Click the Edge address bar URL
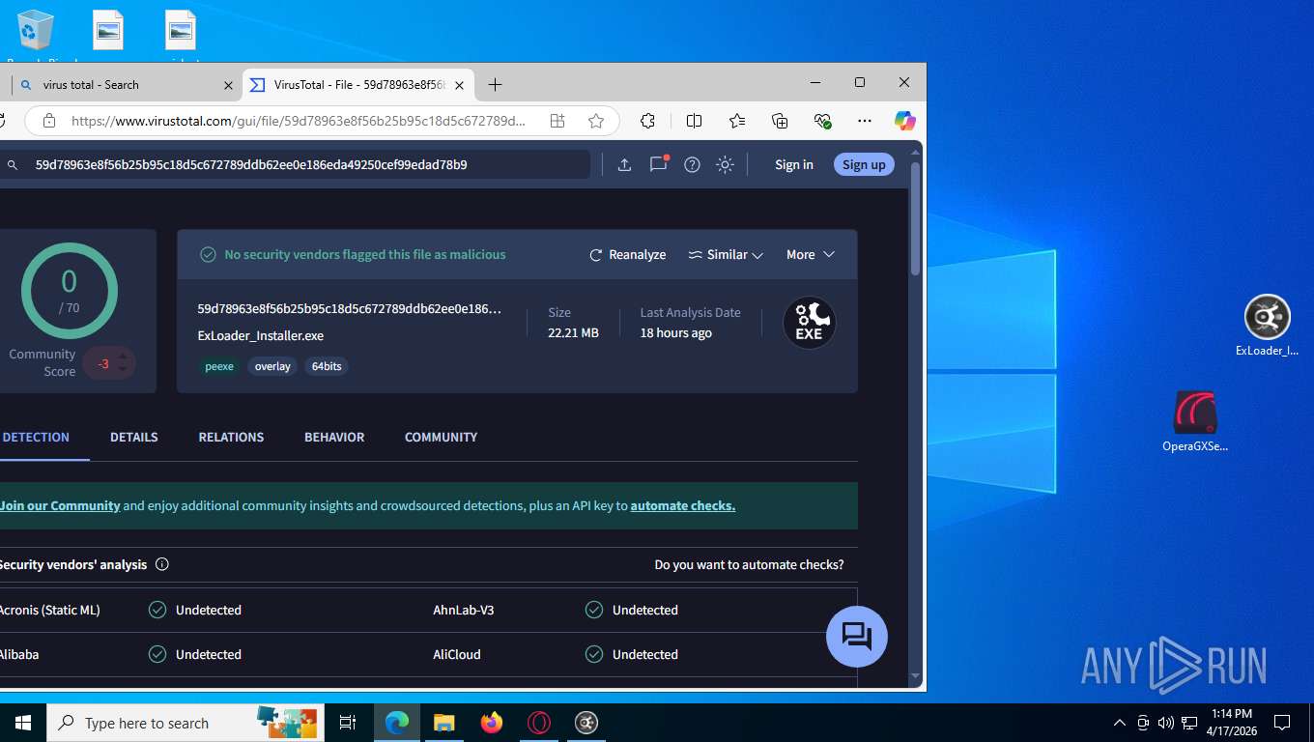Screen dimensions: 1314x742 299,121
